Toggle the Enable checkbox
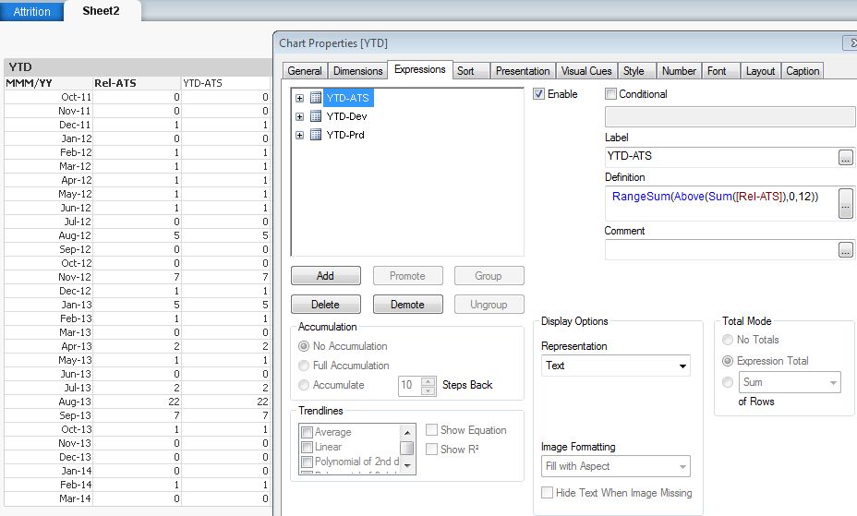The image size is (857, 516). [539, 94]
